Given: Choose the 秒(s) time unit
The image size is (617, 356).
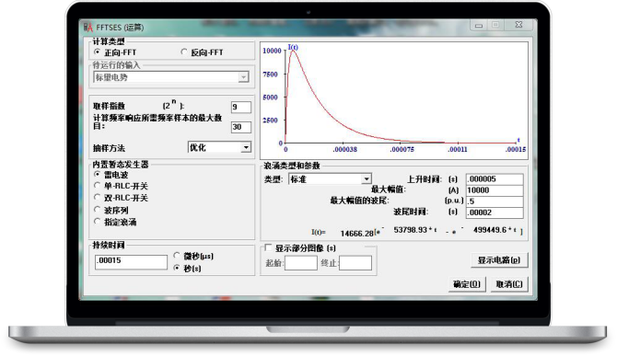Looking at the screenshot, I should tap(177, 268).
